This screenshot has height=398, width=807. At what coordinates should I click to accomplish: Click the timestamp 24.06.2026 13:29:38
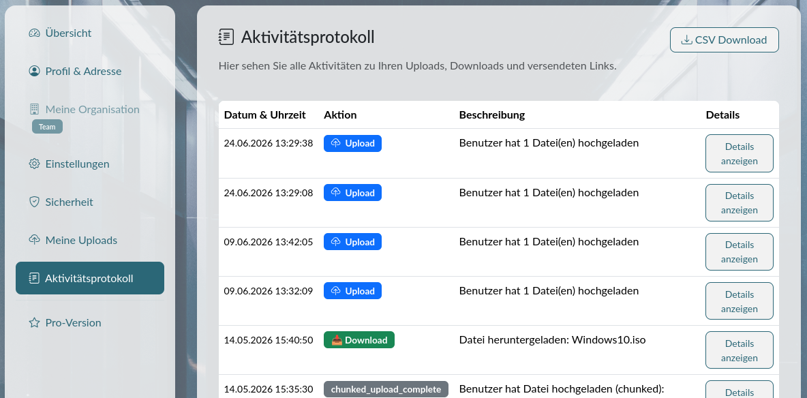point(268,143)
